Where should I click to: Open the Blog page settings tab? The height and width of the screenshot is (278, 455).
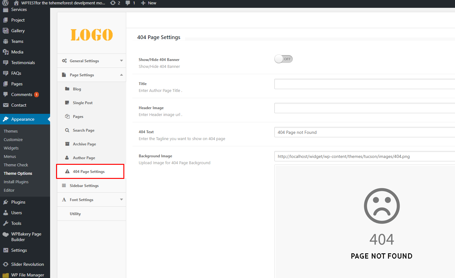77,89
